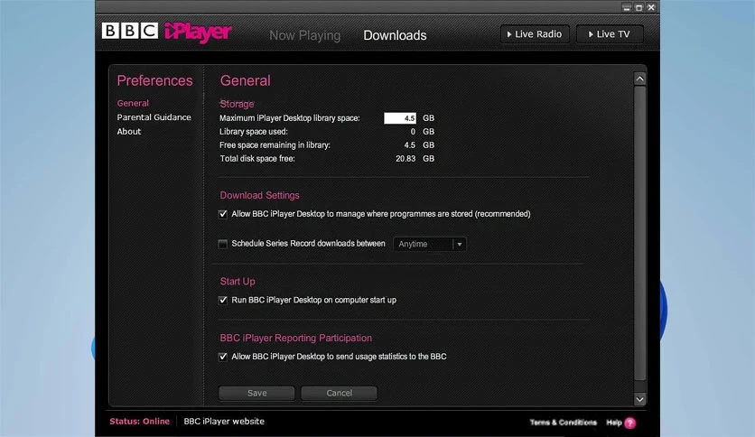Toggle manage where programmes are stored checkbox

coord(223,214)
